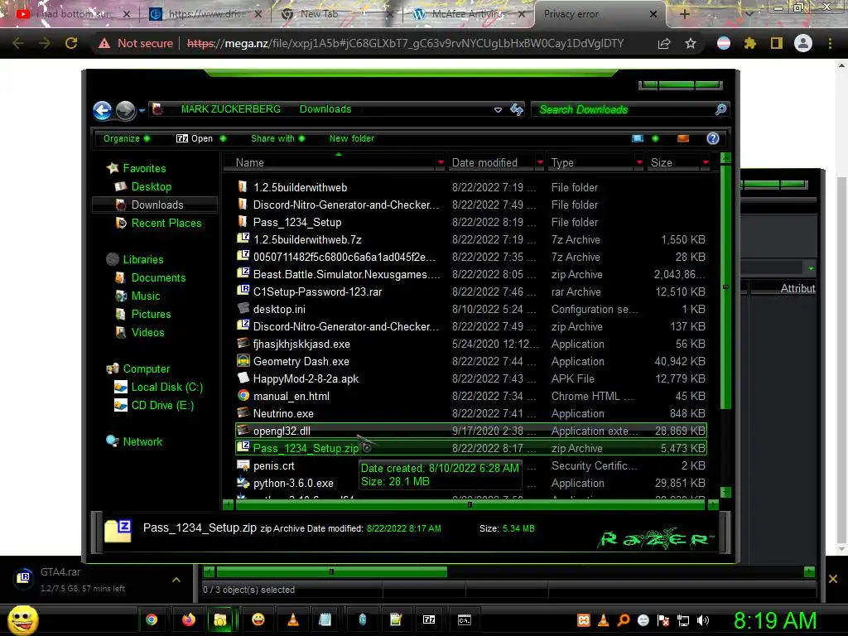Open view options dropdown beside view icon
The image size is (848, 636).
[x=656, y=138]
